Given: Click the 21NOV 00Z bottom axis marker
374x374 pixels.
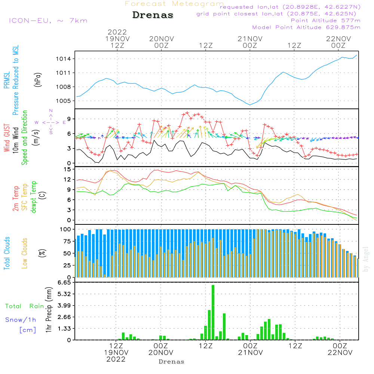Looking at the screenshot, I should 249,349.
